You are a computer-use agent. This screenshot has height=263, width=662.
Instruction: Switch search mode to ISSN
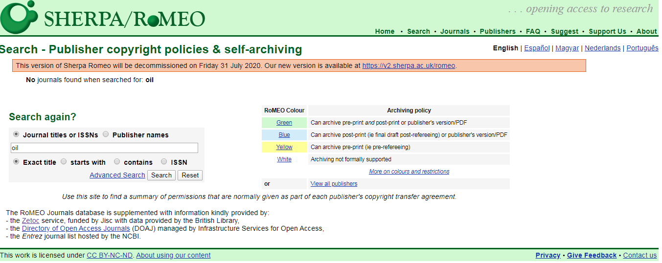pos(164,162)
